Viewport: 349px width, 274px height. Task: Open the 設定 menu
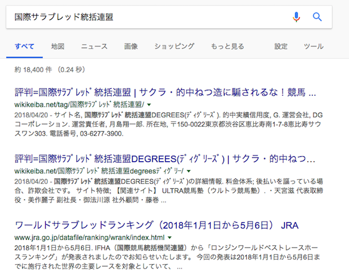pyautogui.click(x=281, y=46)
